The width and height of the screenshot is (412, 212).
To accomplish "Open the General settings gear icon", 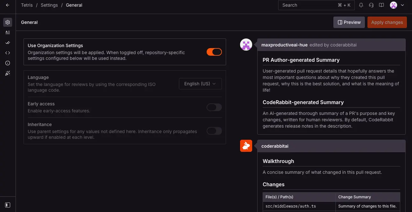I will tap(8, 22).
